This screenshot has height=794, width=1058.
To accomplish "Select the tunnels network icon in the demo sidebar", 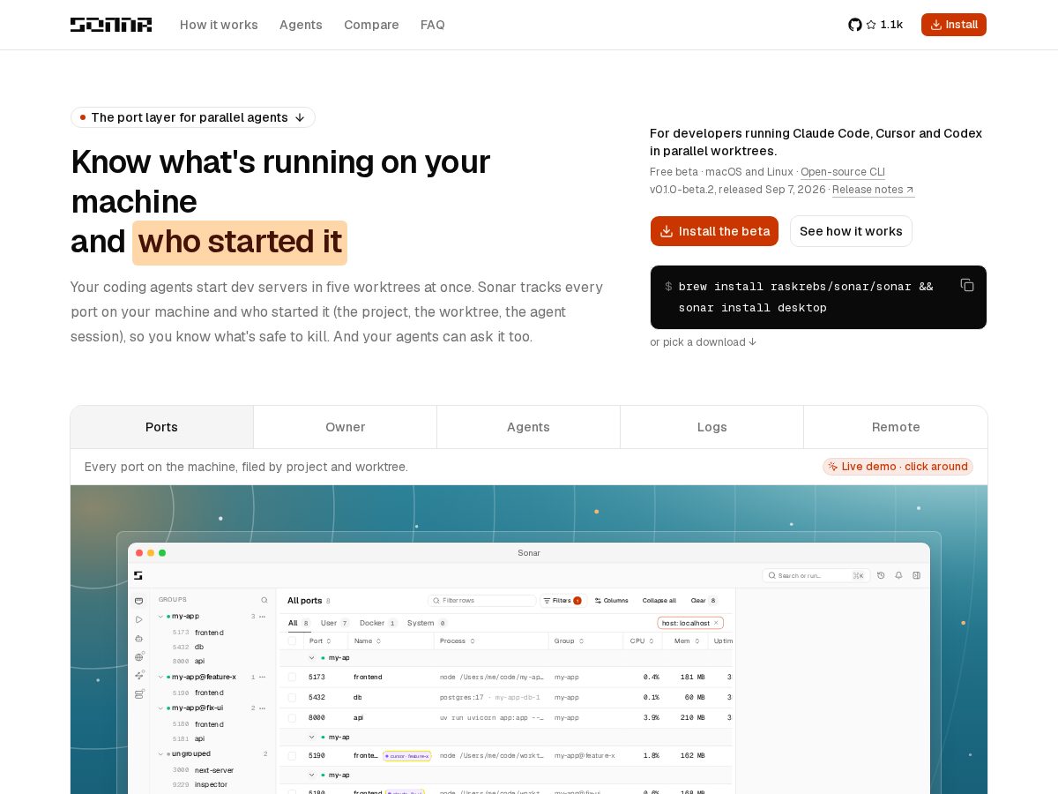I will tap(139, 675).
